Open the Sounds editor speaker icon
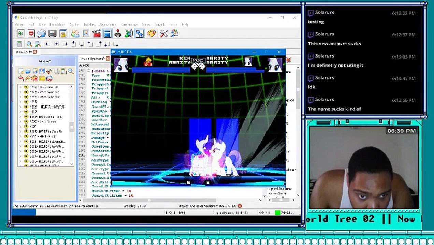 pos(128,33)
